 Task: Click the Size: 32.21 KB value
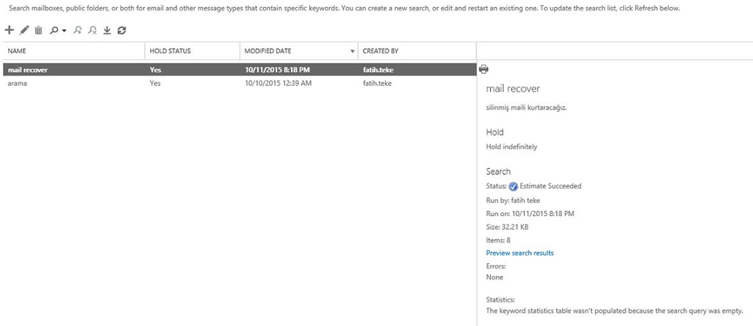(507, 227)
